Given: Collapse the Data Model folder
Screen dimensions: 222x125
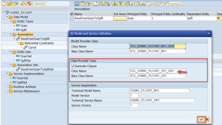Looking at the screenshot, I should pyautogui.click(x=7, y=17).
